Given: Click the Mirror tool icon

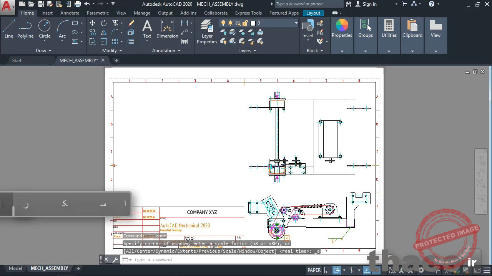Looking at the screenshot, I should 104,32.
